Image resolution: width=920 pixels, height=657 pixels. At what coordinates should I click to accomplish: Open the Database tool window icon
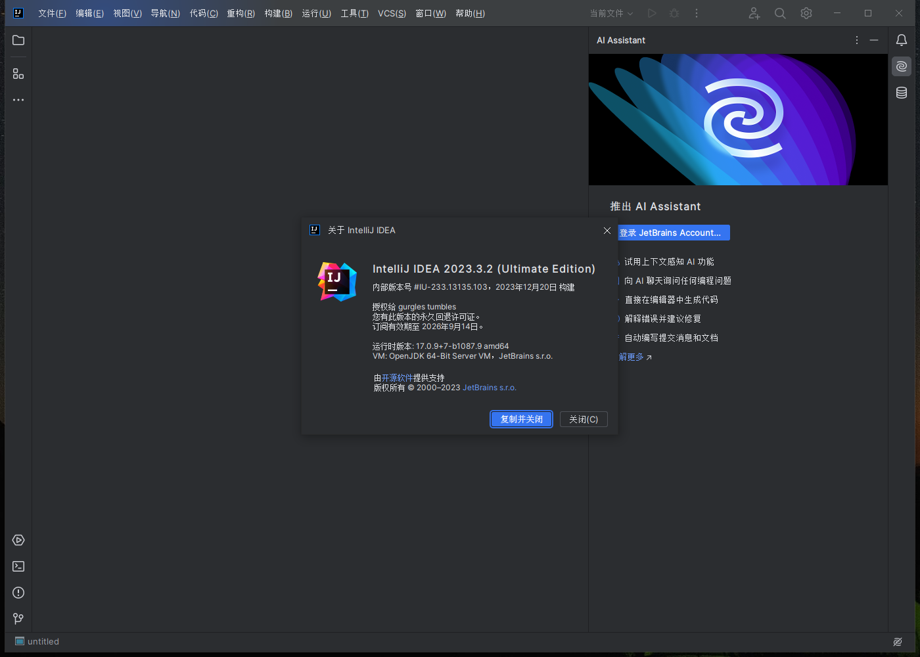(901, 93)
